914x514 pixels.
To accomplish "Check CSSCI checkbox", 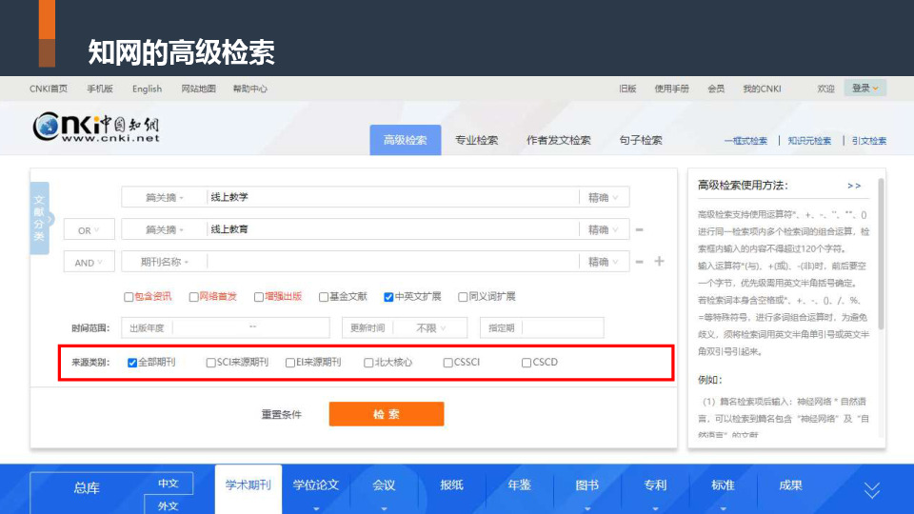I will coord(447,363).
